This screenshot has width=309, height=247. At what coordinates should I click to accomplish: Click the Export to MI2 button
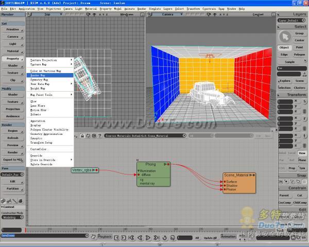coord(13,160)
